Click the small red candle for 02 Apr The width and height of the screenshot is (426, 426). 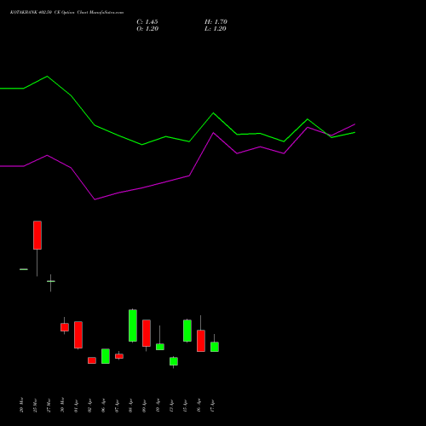[92, 360]
